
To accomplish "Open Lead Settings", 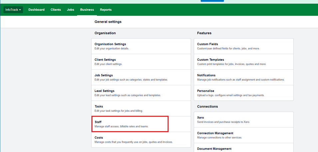I will click(x=105, y=91).
